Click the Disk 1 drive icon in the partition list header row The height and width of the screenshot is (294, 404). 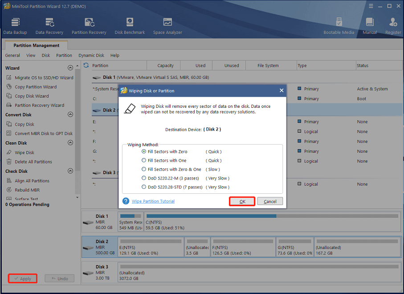[97, 78]
